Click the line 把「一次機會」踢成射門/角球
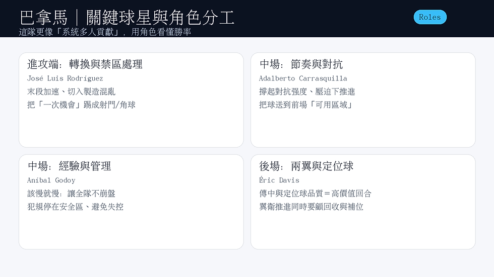This screenshot has height=277, width=494. click(81, 105)
